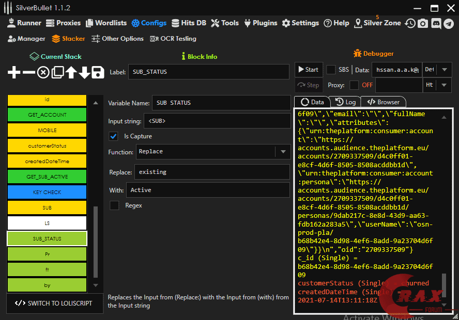The image size is (459, 320).
Task: Select the blue KEY CHECK block
Action: pyautogui.click(x=47, y=192)
